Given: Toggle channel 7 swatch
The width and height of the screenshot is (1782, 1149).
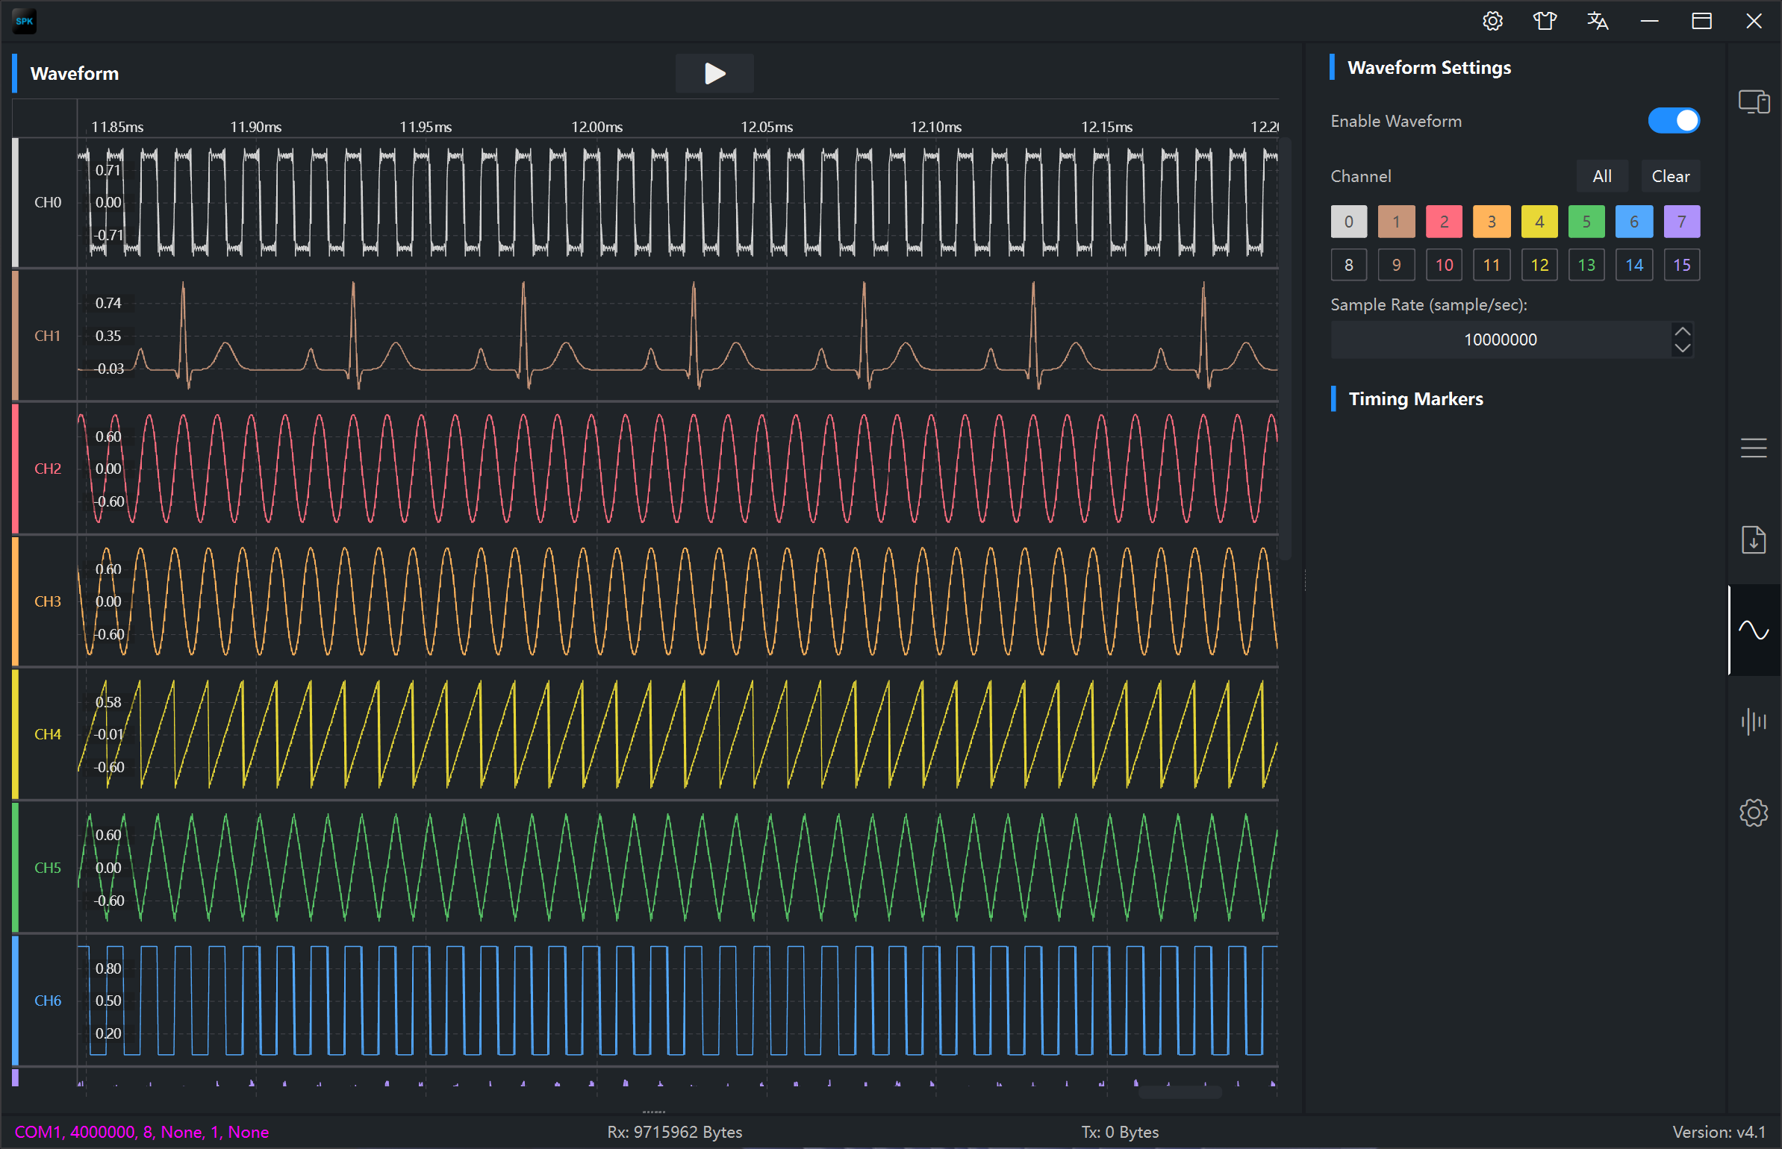Looking at the screenshot, I should click(x=1682, y=222).
